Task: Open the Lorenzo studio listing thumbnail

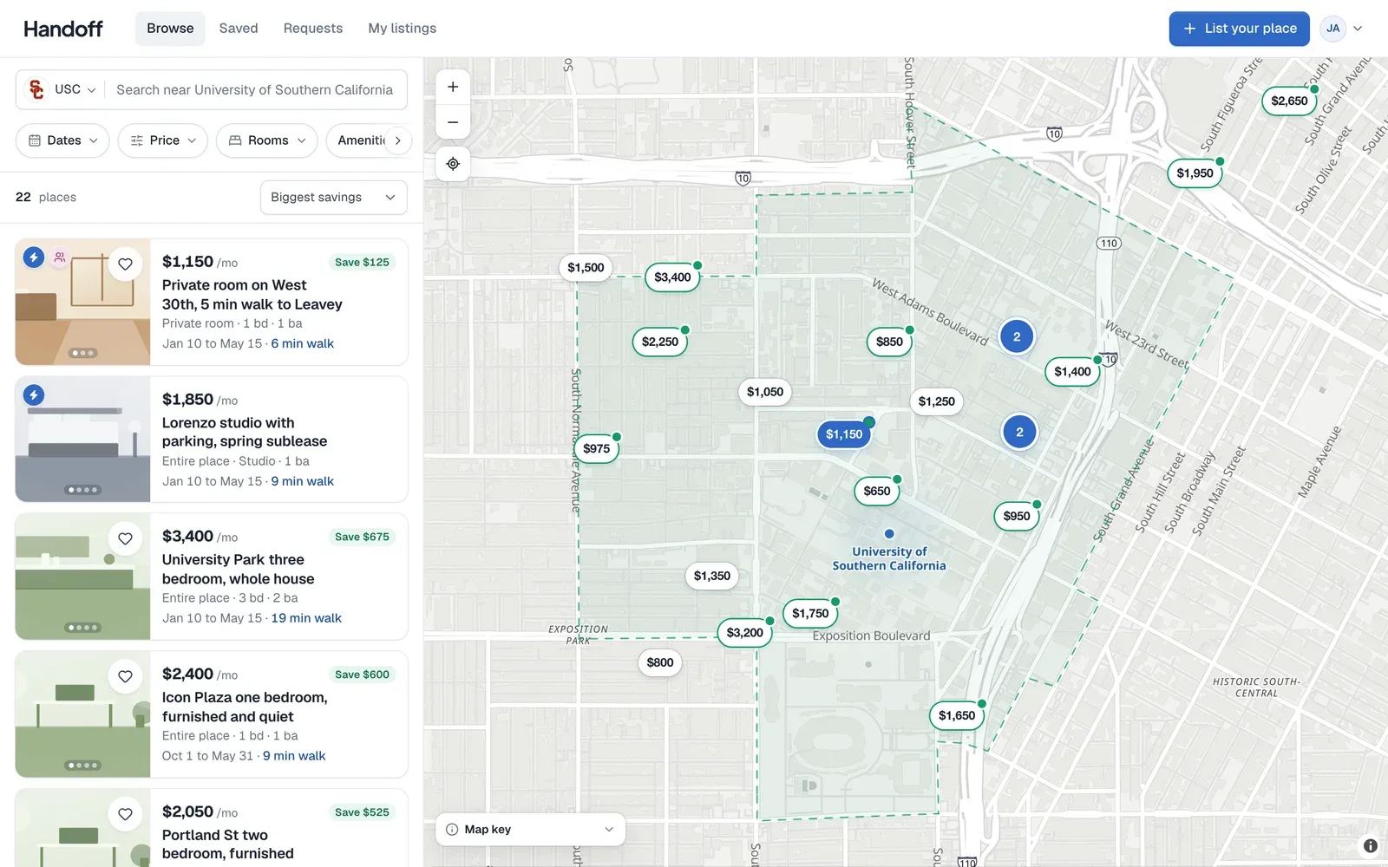Action: click(82, 439)
